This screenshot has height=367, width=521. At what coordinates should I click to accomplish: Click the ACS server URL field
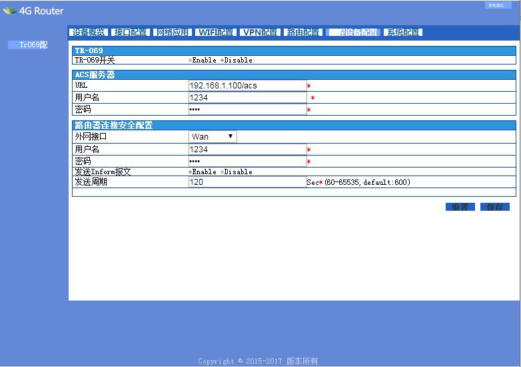tap(247, 86)
